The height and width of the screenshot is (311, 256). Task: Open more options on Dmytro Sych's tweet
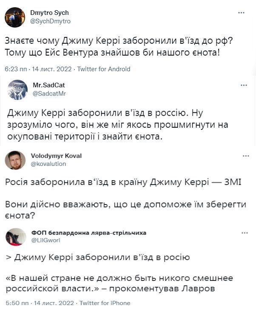tap(241, 13)
